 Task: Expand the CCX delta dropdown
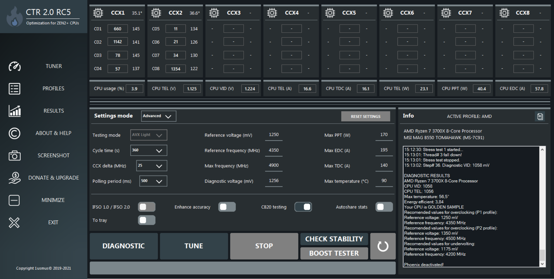pos(152,166)
